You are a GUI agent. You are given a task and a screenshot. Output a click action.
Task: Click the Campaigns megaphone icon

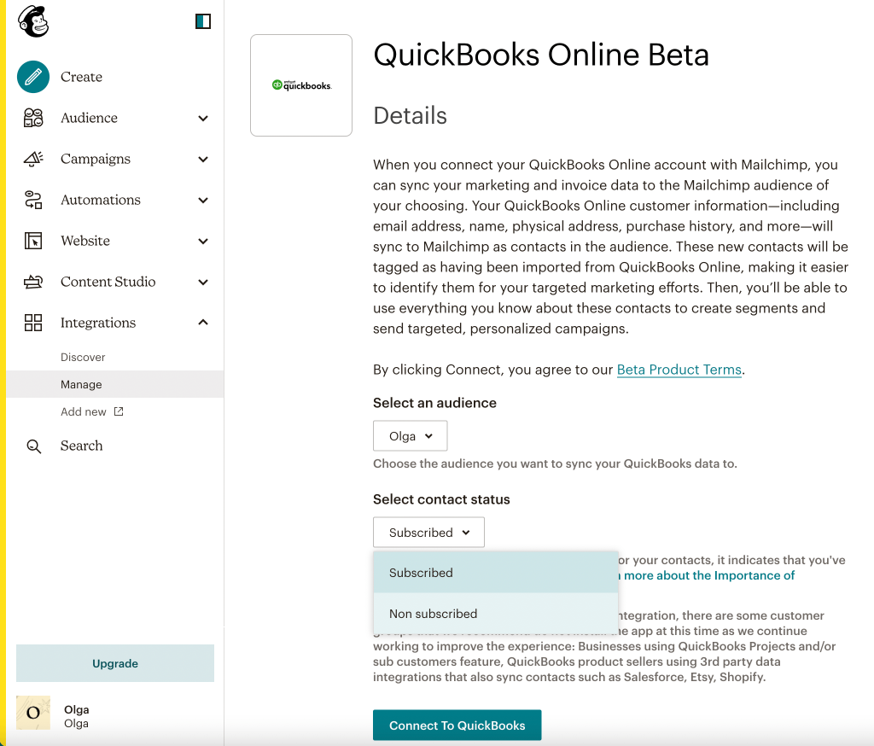coord(33,159)
